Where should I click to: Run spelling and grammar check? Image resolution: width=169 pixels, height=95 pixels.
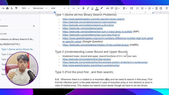[x=12, y=8]
